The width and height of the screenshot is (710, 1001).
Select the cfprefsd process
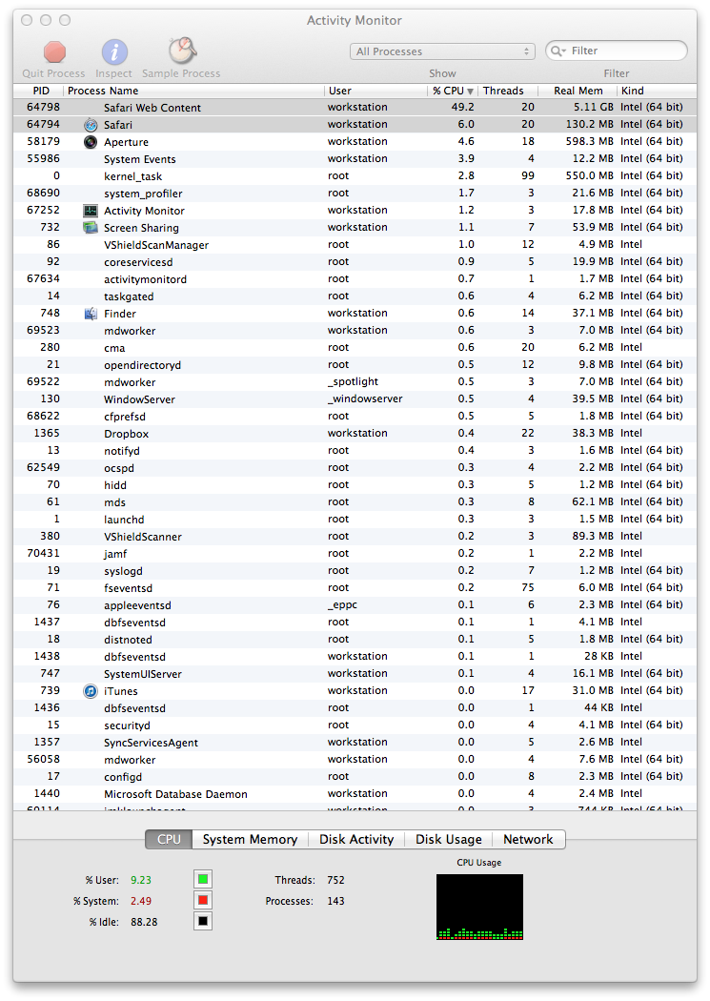[x=355, y=417]
